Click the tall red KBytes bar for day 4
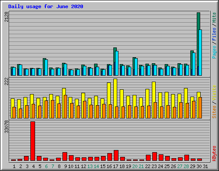Image resolution: width=219 pixels, height=171 pixels. coord(33,141)
